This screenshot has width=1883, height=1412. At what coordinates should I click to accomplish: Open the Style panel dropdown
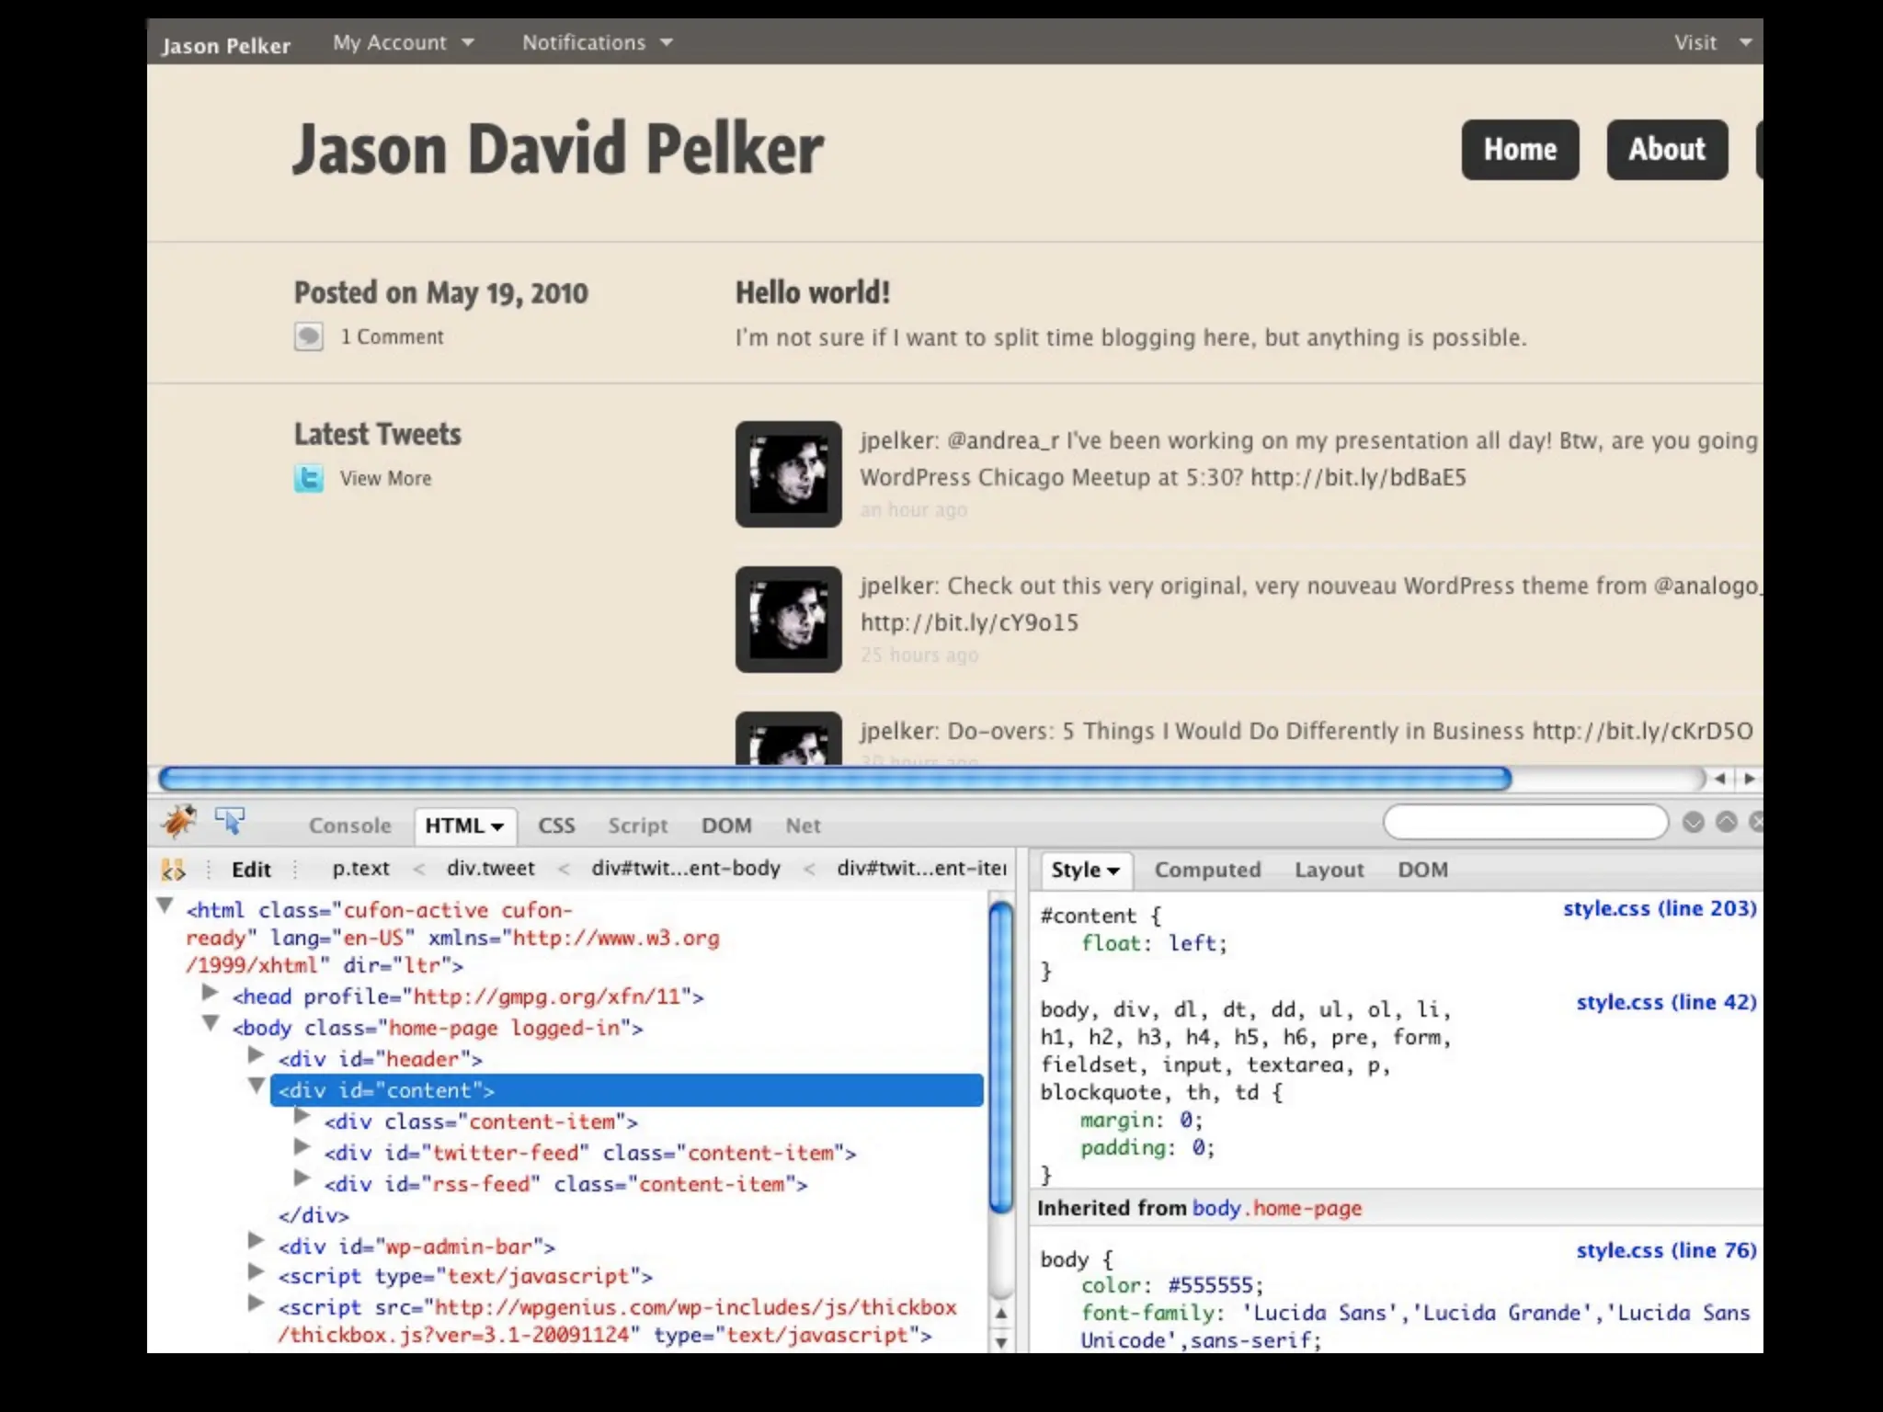(x=1085, y=870)
